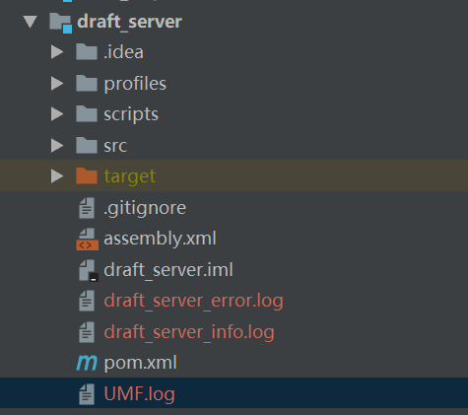Select the draft_server_error.log file name
The height and width of the screenshot is (415, 468).
[193, 302]
